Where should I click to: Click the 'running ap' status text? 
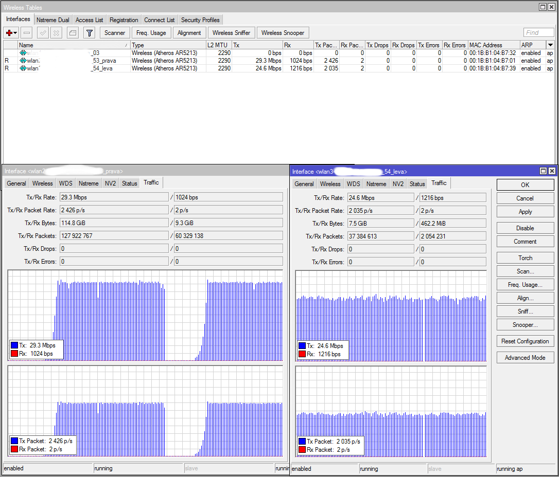[x=510, y=469]
